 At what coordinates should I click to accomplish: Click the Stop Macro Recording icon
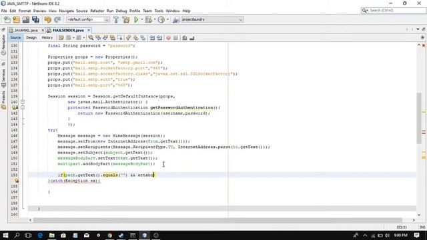[x=175, y=38]
